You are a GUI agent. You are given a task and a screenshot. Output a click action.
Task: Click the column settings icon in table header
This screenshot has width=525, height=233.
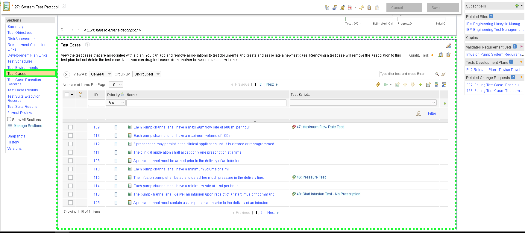tap(81, 95)
